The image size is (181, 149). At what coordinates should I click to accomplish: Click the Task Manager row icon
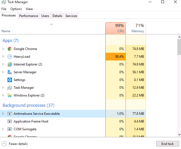coord(10,87)
